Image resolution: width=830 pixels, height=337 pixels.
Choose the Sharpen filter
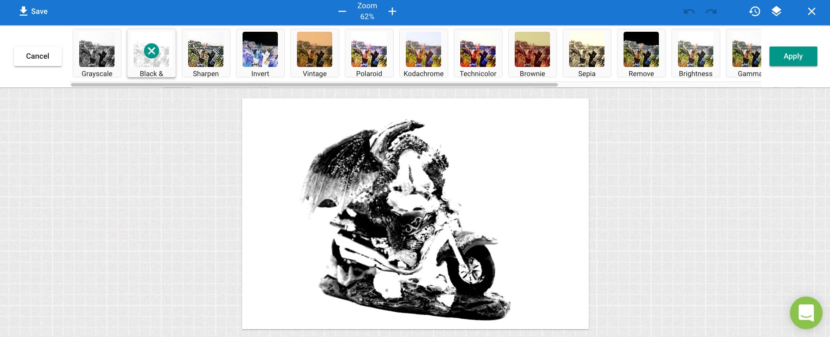pyautogui.click(x=206, y=53)
